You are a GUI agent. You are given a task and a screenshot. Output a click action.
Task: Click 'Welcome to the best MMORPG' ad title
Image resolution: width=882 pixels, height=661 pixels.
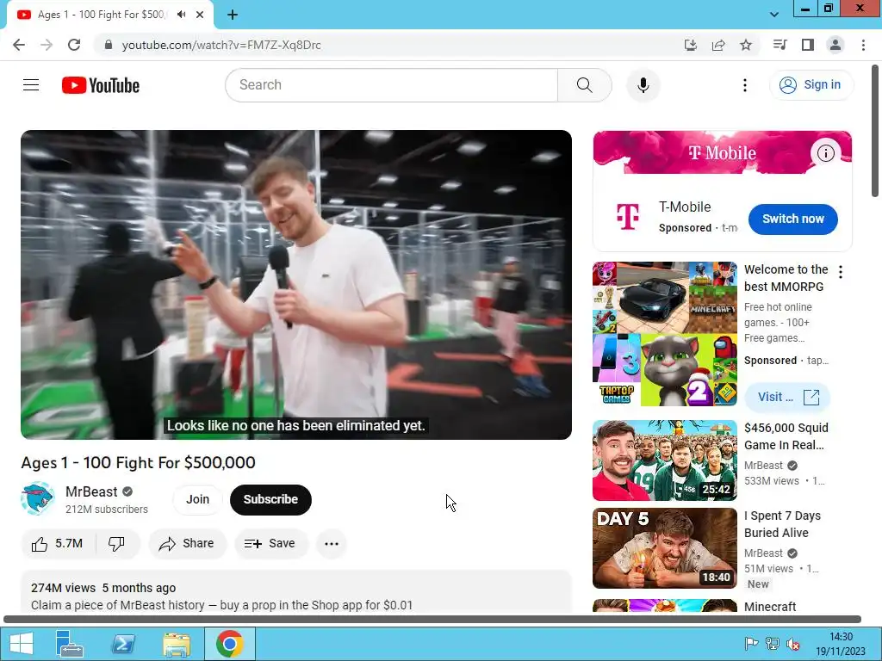pyautogui.click(x=786, y=278)
